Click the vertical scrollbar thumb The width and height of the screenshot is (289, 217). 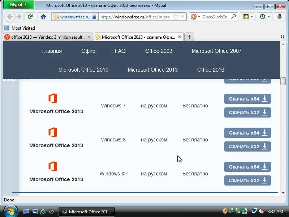(x=283, y=81)
